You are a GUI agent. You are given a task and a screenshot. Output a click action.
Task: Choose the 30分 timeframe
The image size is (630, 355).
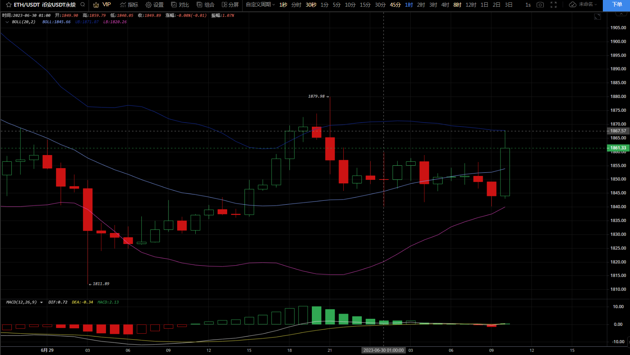pos(380,5)
